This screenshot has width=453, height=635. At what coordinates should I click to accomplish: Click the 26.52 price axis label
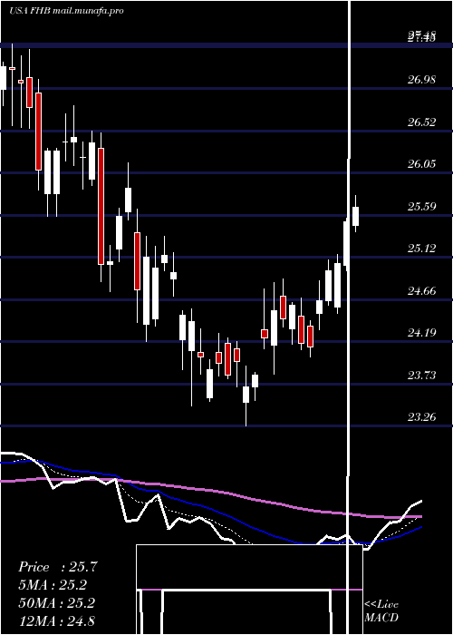pos(422,122)
